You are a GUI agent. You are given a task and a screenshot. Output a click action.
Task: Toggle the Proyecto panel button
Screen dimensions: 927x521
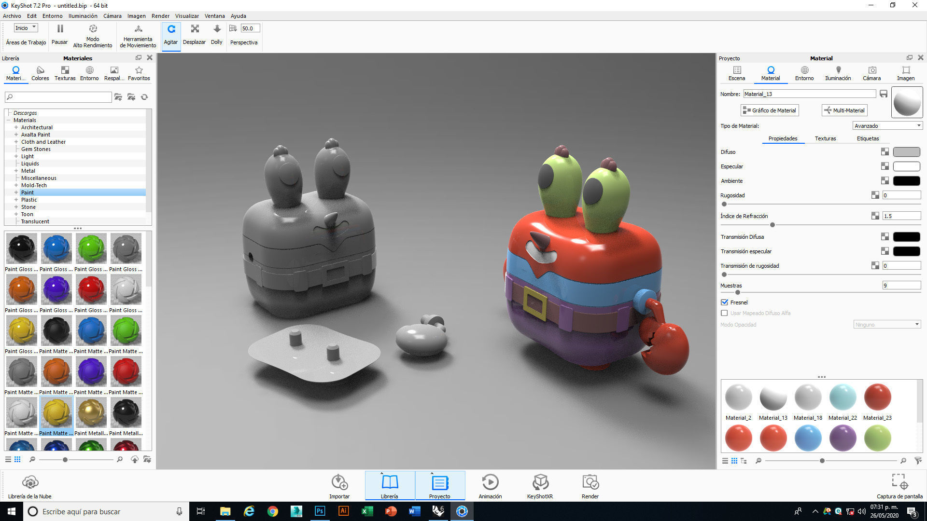tap(440, 486)
